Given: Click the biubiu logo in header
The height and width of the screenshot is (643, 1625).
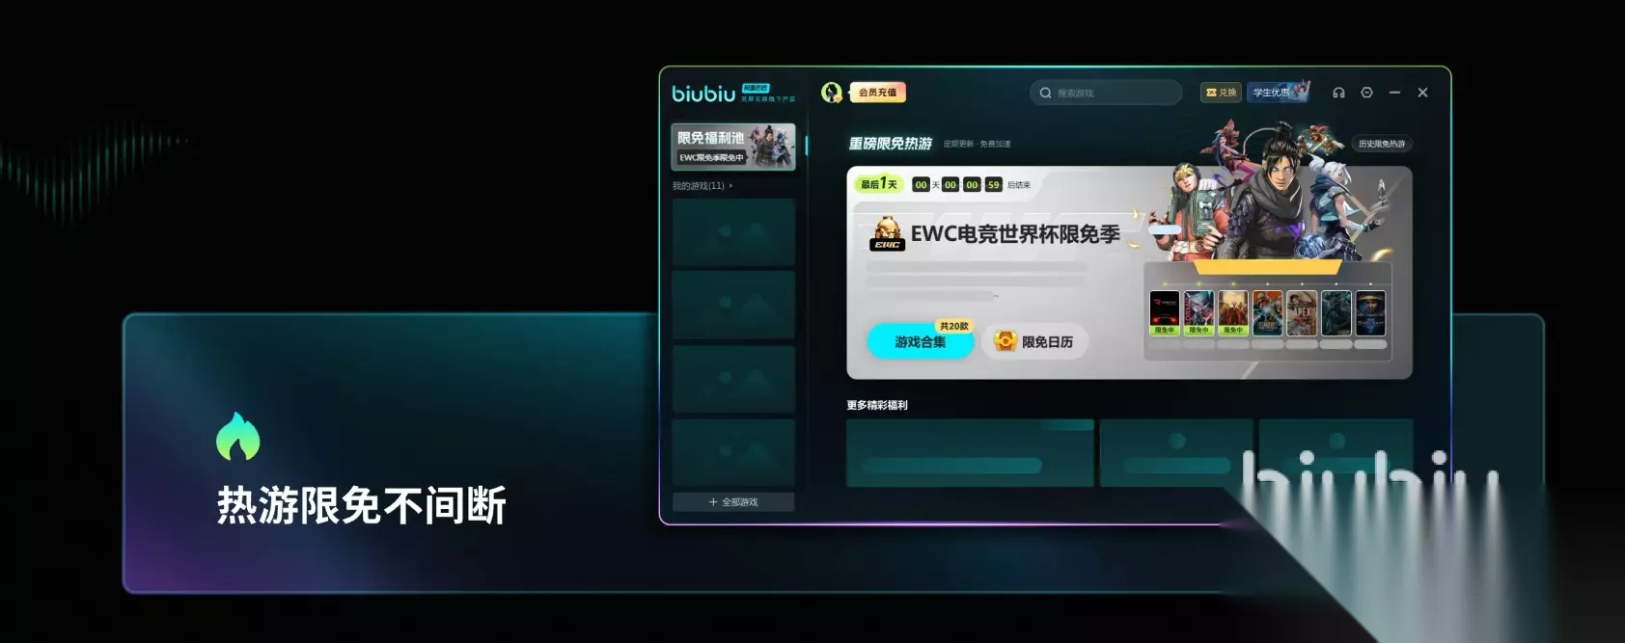Looking at the screenshot, I should pos(703,94).
